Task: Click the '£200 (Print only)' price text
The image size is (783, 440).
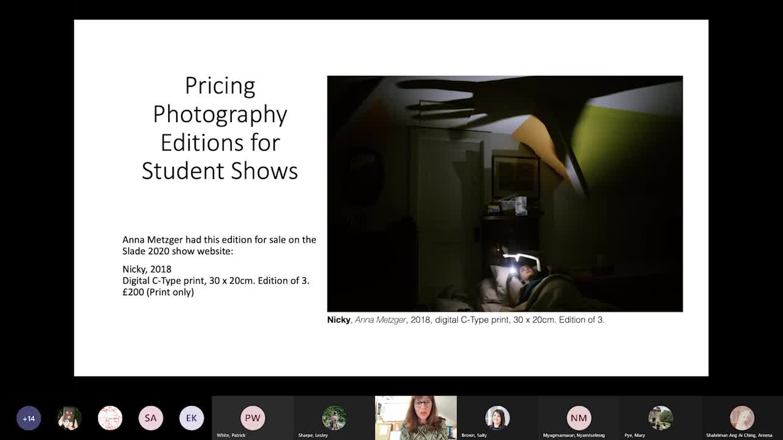Action: [158, 292]
